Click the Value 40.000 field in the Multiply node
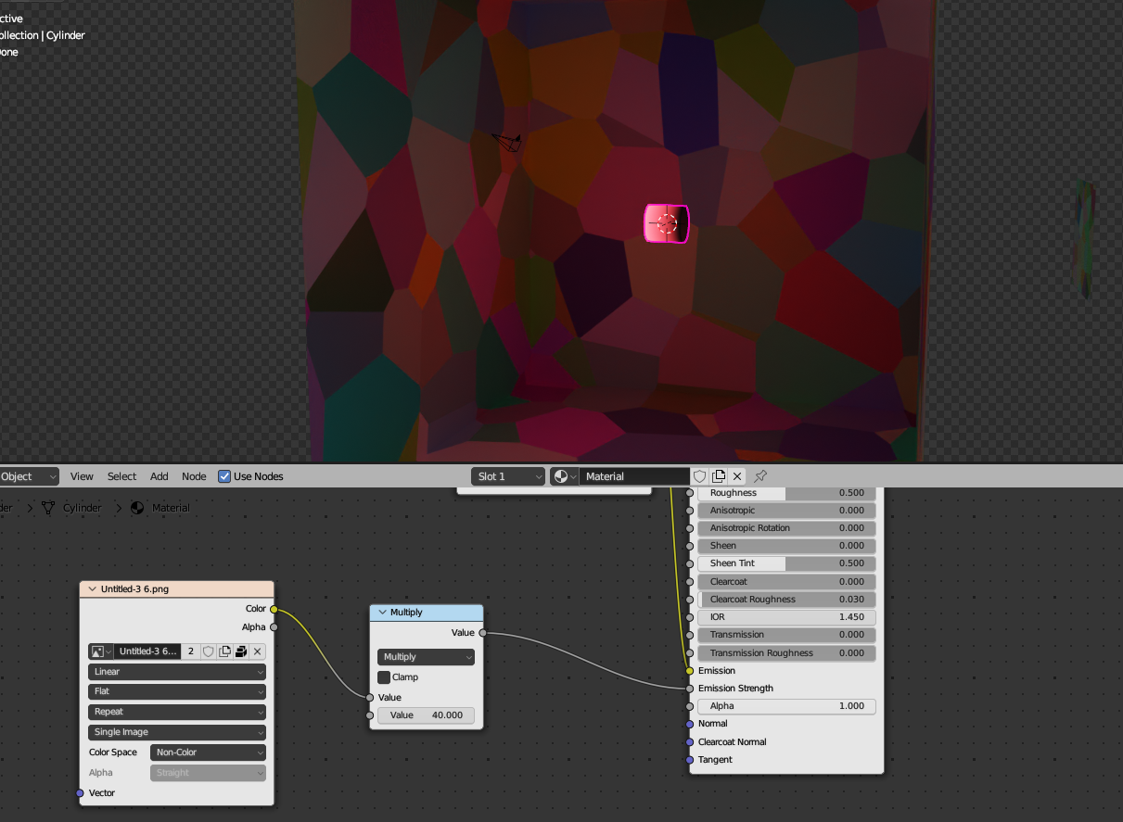1123x822 pixels. pos(426,715)
